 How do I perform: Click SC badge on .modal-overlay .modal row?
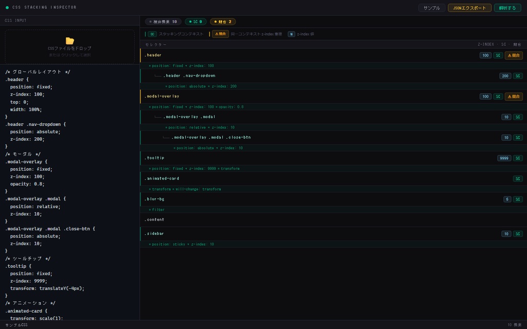(518, 117)
